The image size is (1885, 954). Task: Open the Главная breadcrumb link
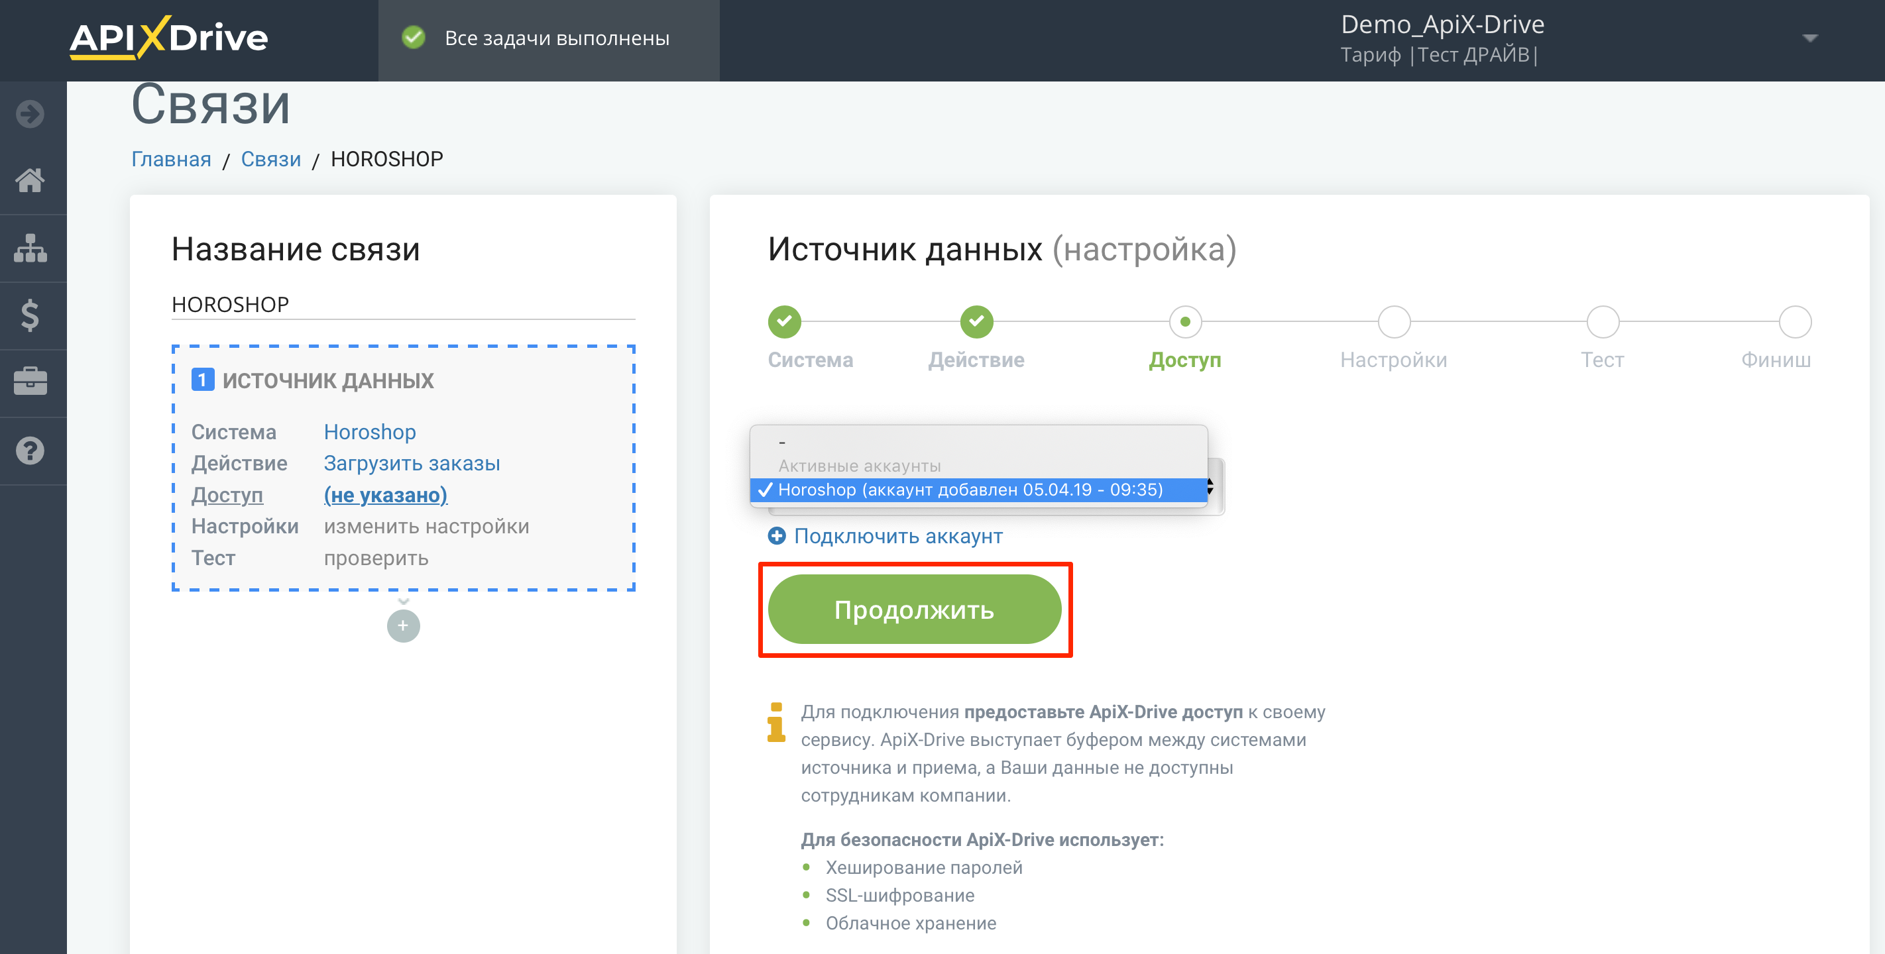click(171, 159)
